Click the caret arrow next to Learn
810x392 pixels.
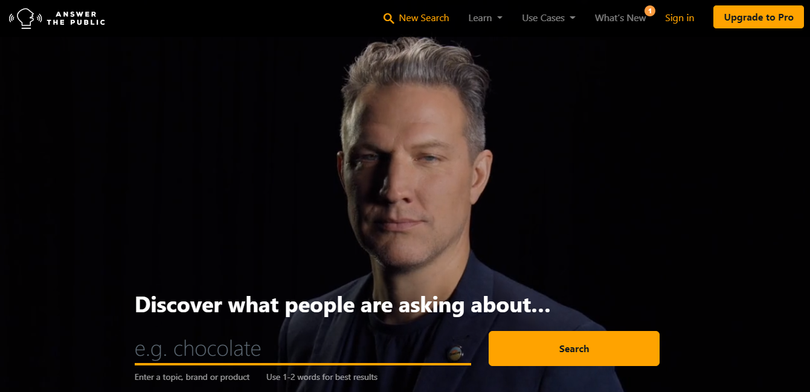(500, 18)
